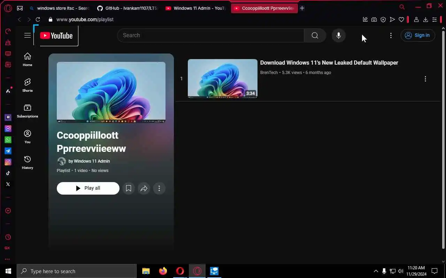The image size is (446, 278).
Task: Click the browser back arrow
Action: click(x=20, y=19)
